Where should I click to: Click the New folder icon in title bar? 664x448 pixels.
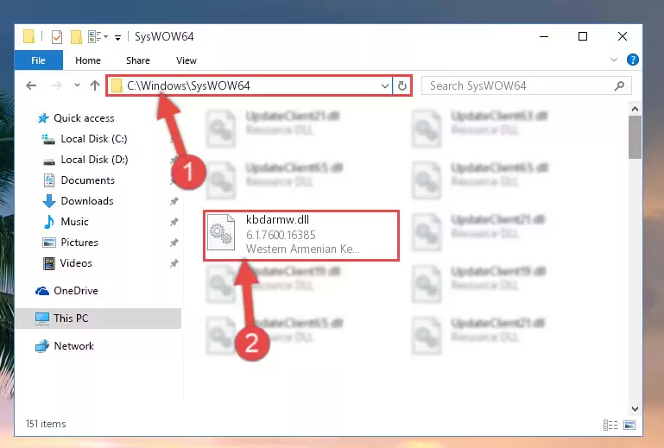coord(76,37)
